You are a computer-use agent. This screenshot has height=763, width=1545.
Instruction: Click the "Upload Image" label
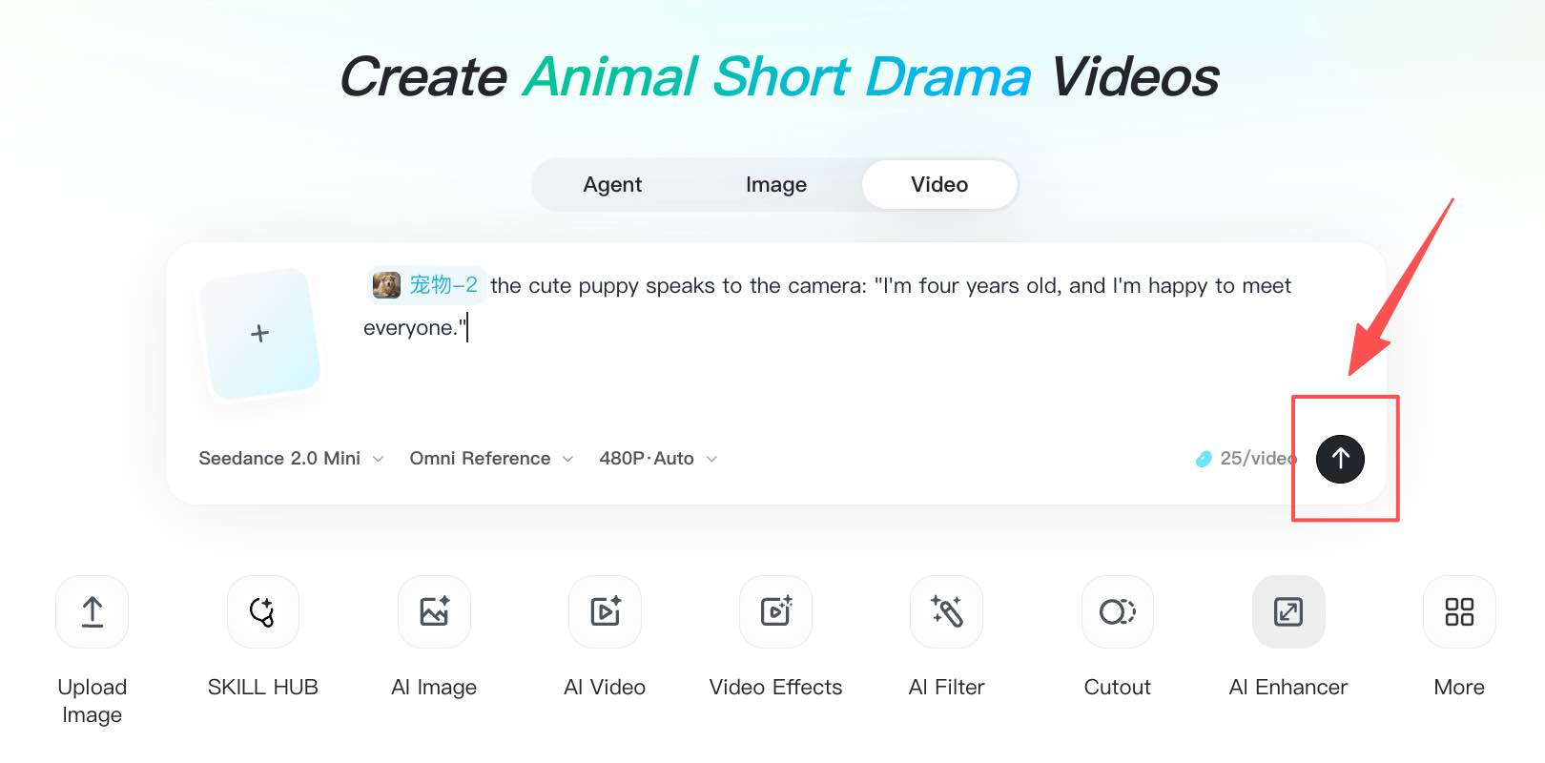[x=93, y=701]
